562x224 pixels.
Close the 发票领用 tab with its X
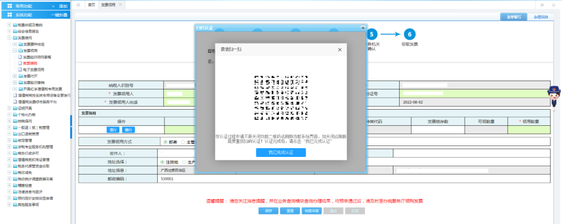click(120, 4)
